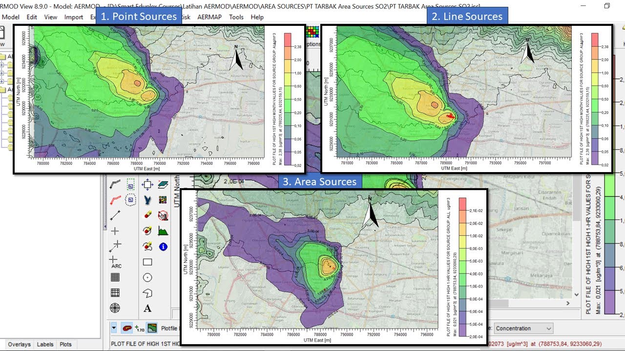Click the PLOT FILE OF HIGH status text
This screenshot has width=625, height=351.
pyautogui.click(x=146, y=344)
